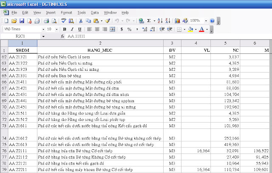Open the Edit menu

pos(25,13)
